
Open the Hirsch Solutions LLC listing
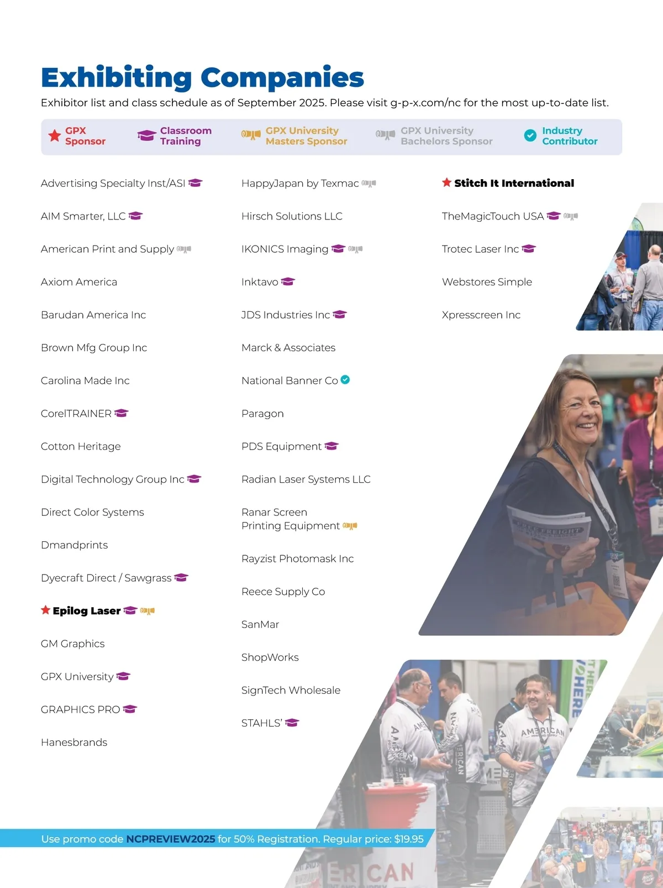[292, 216]
